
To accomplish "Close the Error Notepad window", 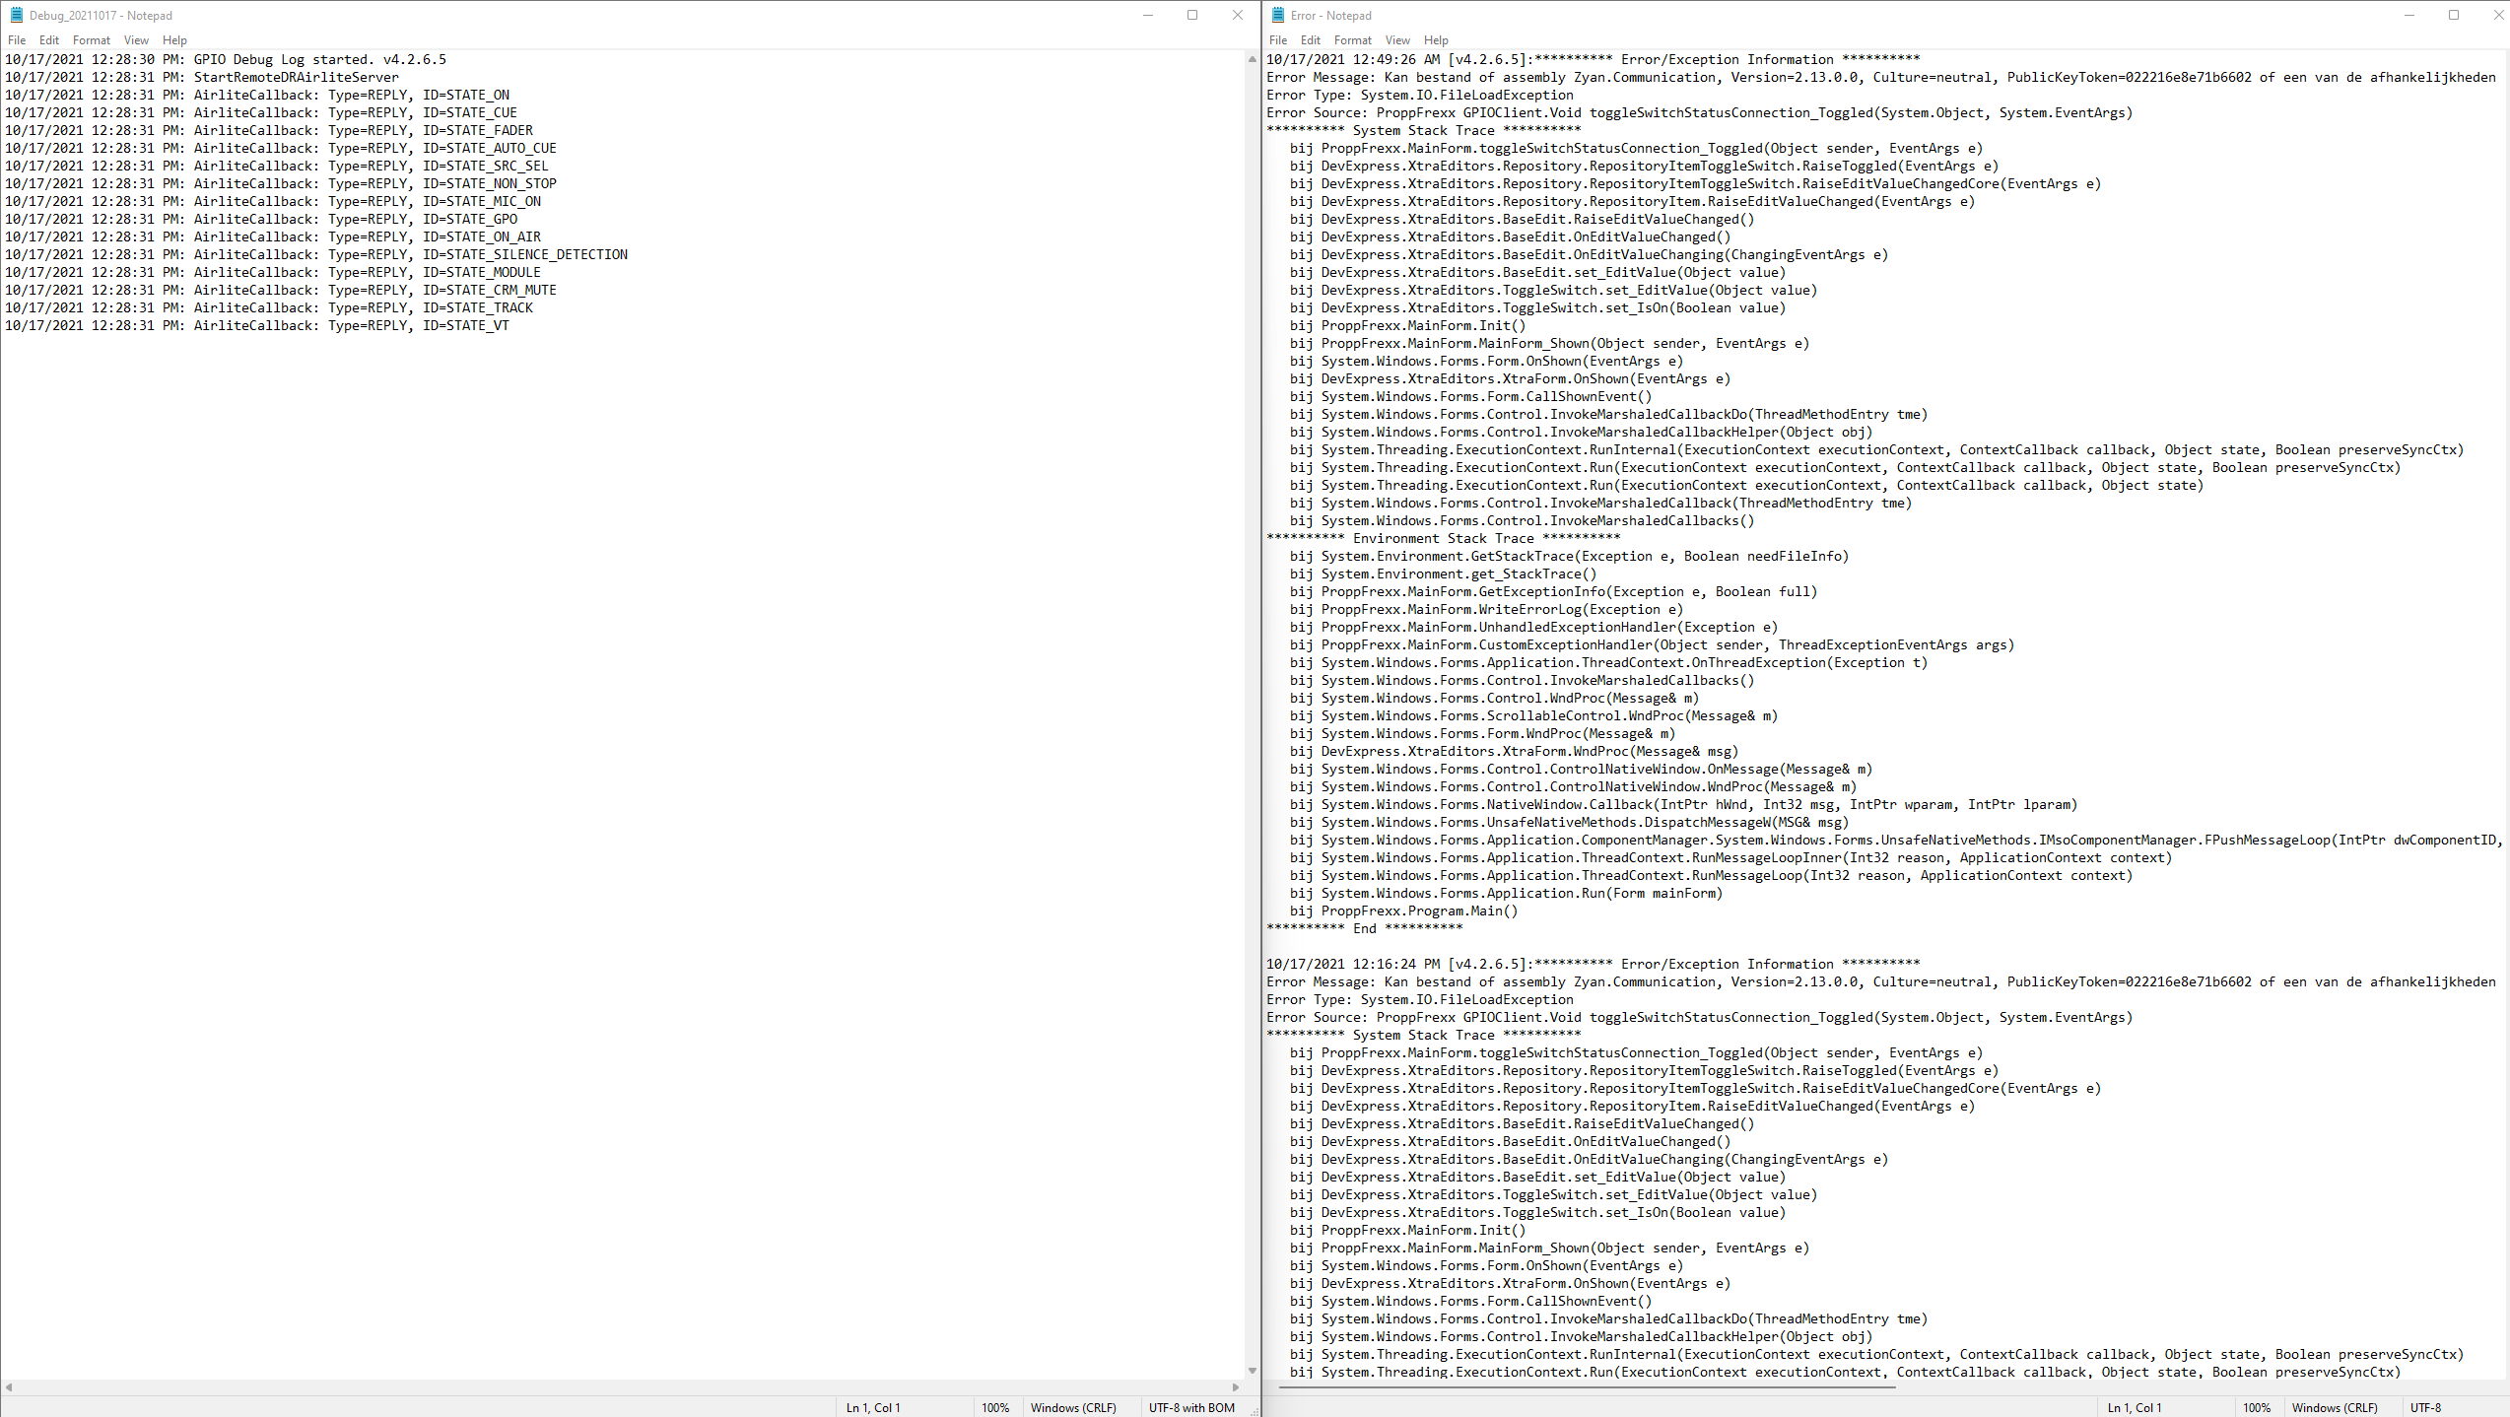I will 2498,15.
